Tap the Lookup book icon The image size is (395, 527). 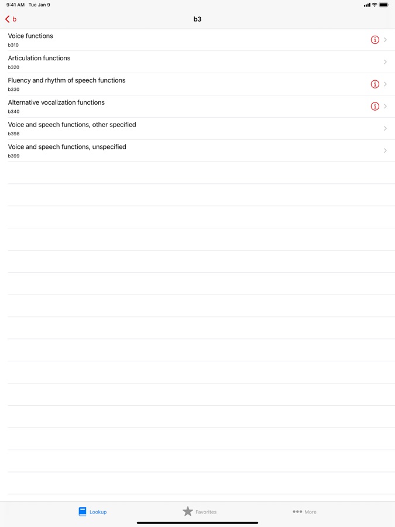click(83, 512)
